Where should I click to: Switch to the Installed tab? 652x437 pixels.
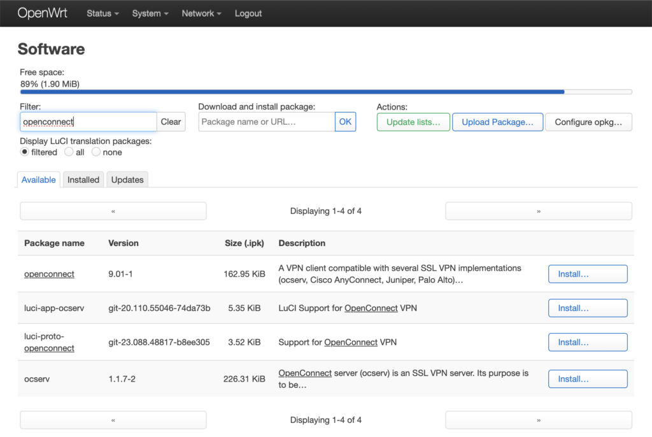pos(83,180)
